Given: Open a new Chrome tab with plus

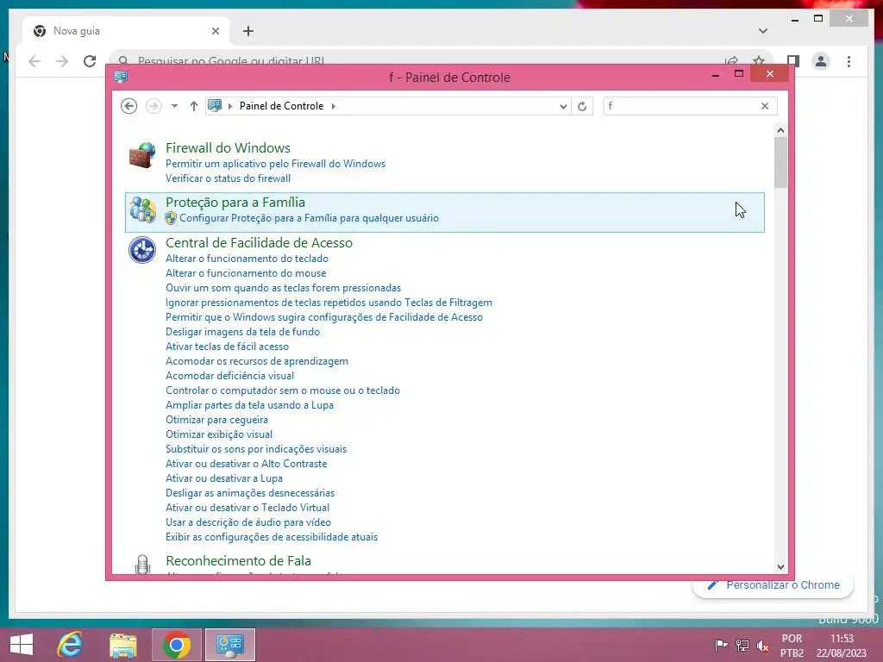Looking at the screenshot, I should point(248,31).
